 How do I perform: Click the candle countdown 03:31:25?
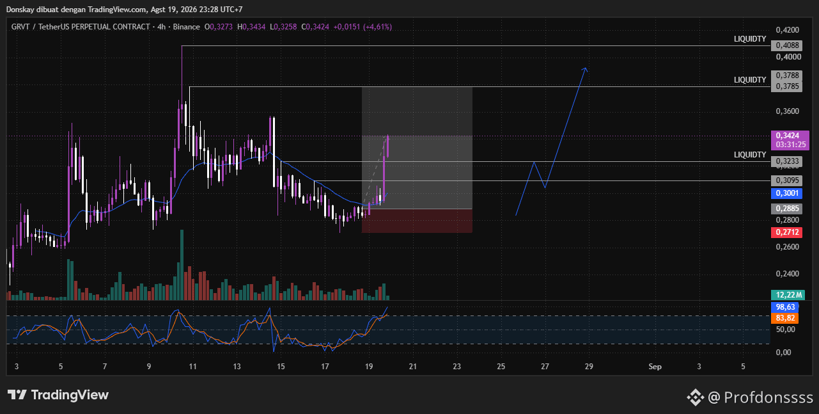coord(791,145)
